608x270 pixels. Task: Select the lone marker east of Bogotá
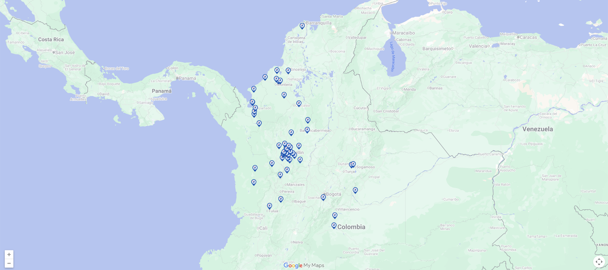click(x=355, y=190)
